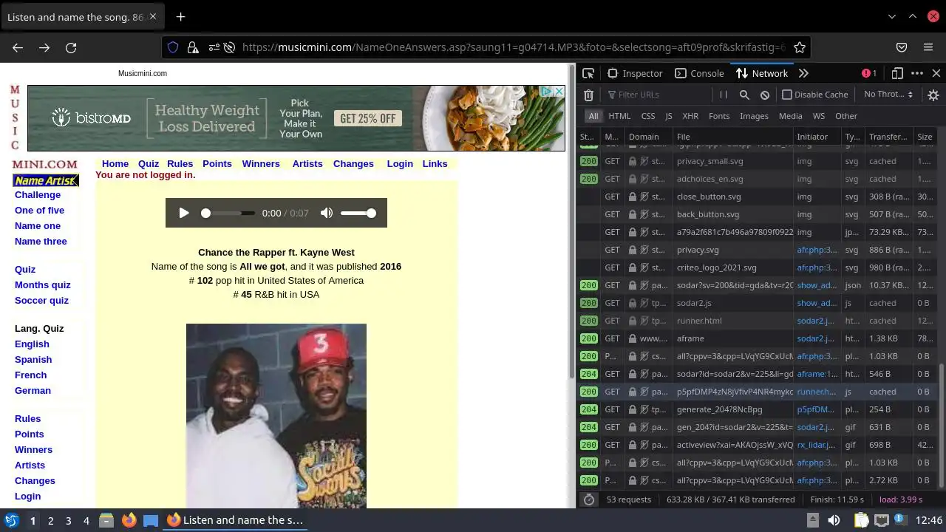Switch to the Inspector tab
946x532 pixels.
[635, 73]
